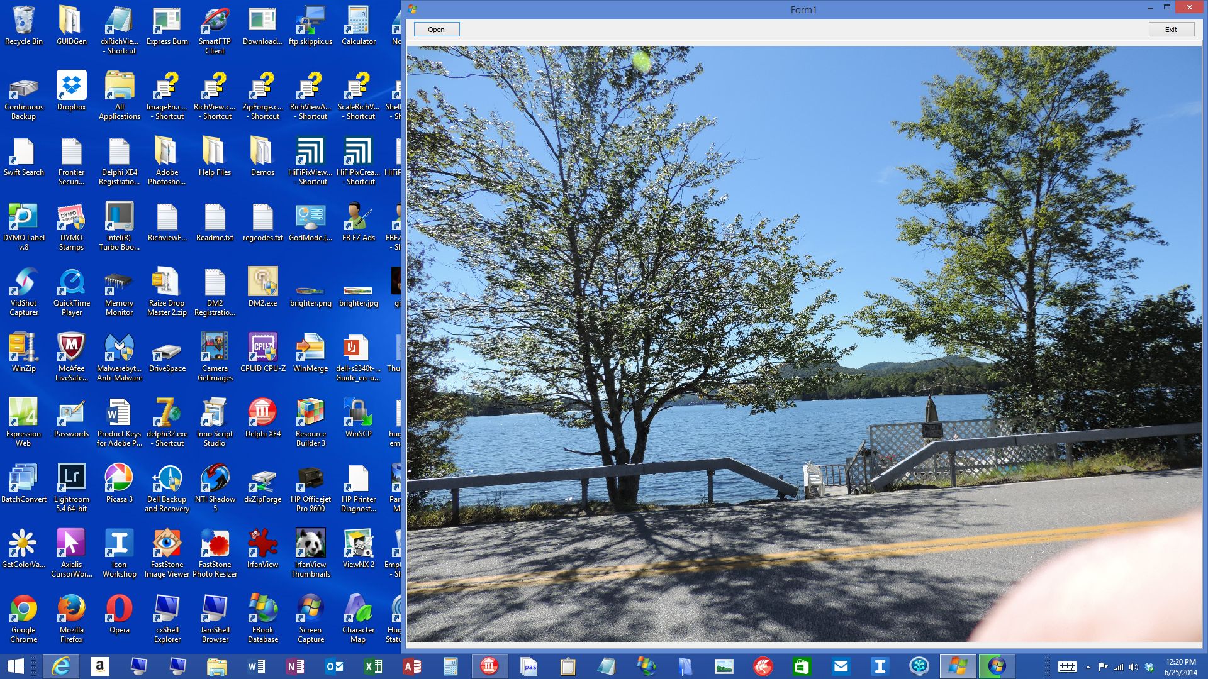Select the NTI Shadow 5 icon
The image size is (1208, 679).
click(x=215, y=489)
